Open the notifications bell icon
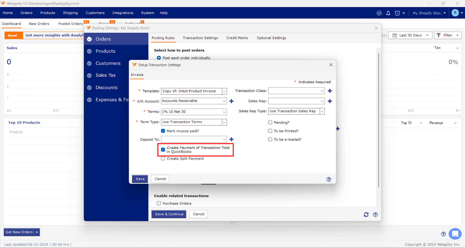465x248 pixels. pos(388,13)
